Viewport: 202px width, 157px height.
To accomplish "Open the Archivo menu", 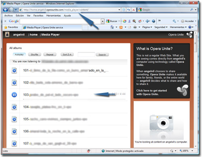I will tap(8, 16).
